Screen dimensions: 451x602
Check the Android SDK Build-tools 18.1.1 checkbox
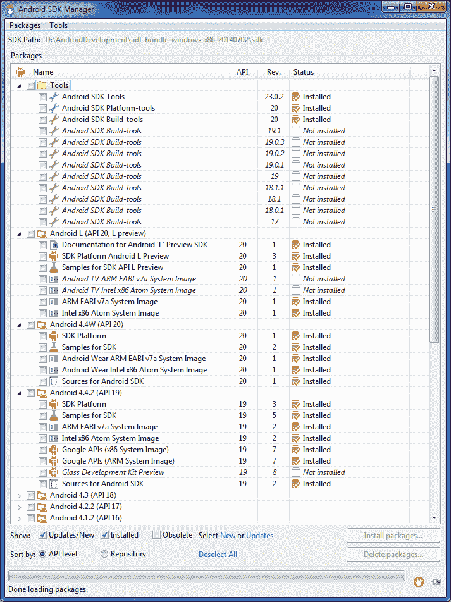42,188
